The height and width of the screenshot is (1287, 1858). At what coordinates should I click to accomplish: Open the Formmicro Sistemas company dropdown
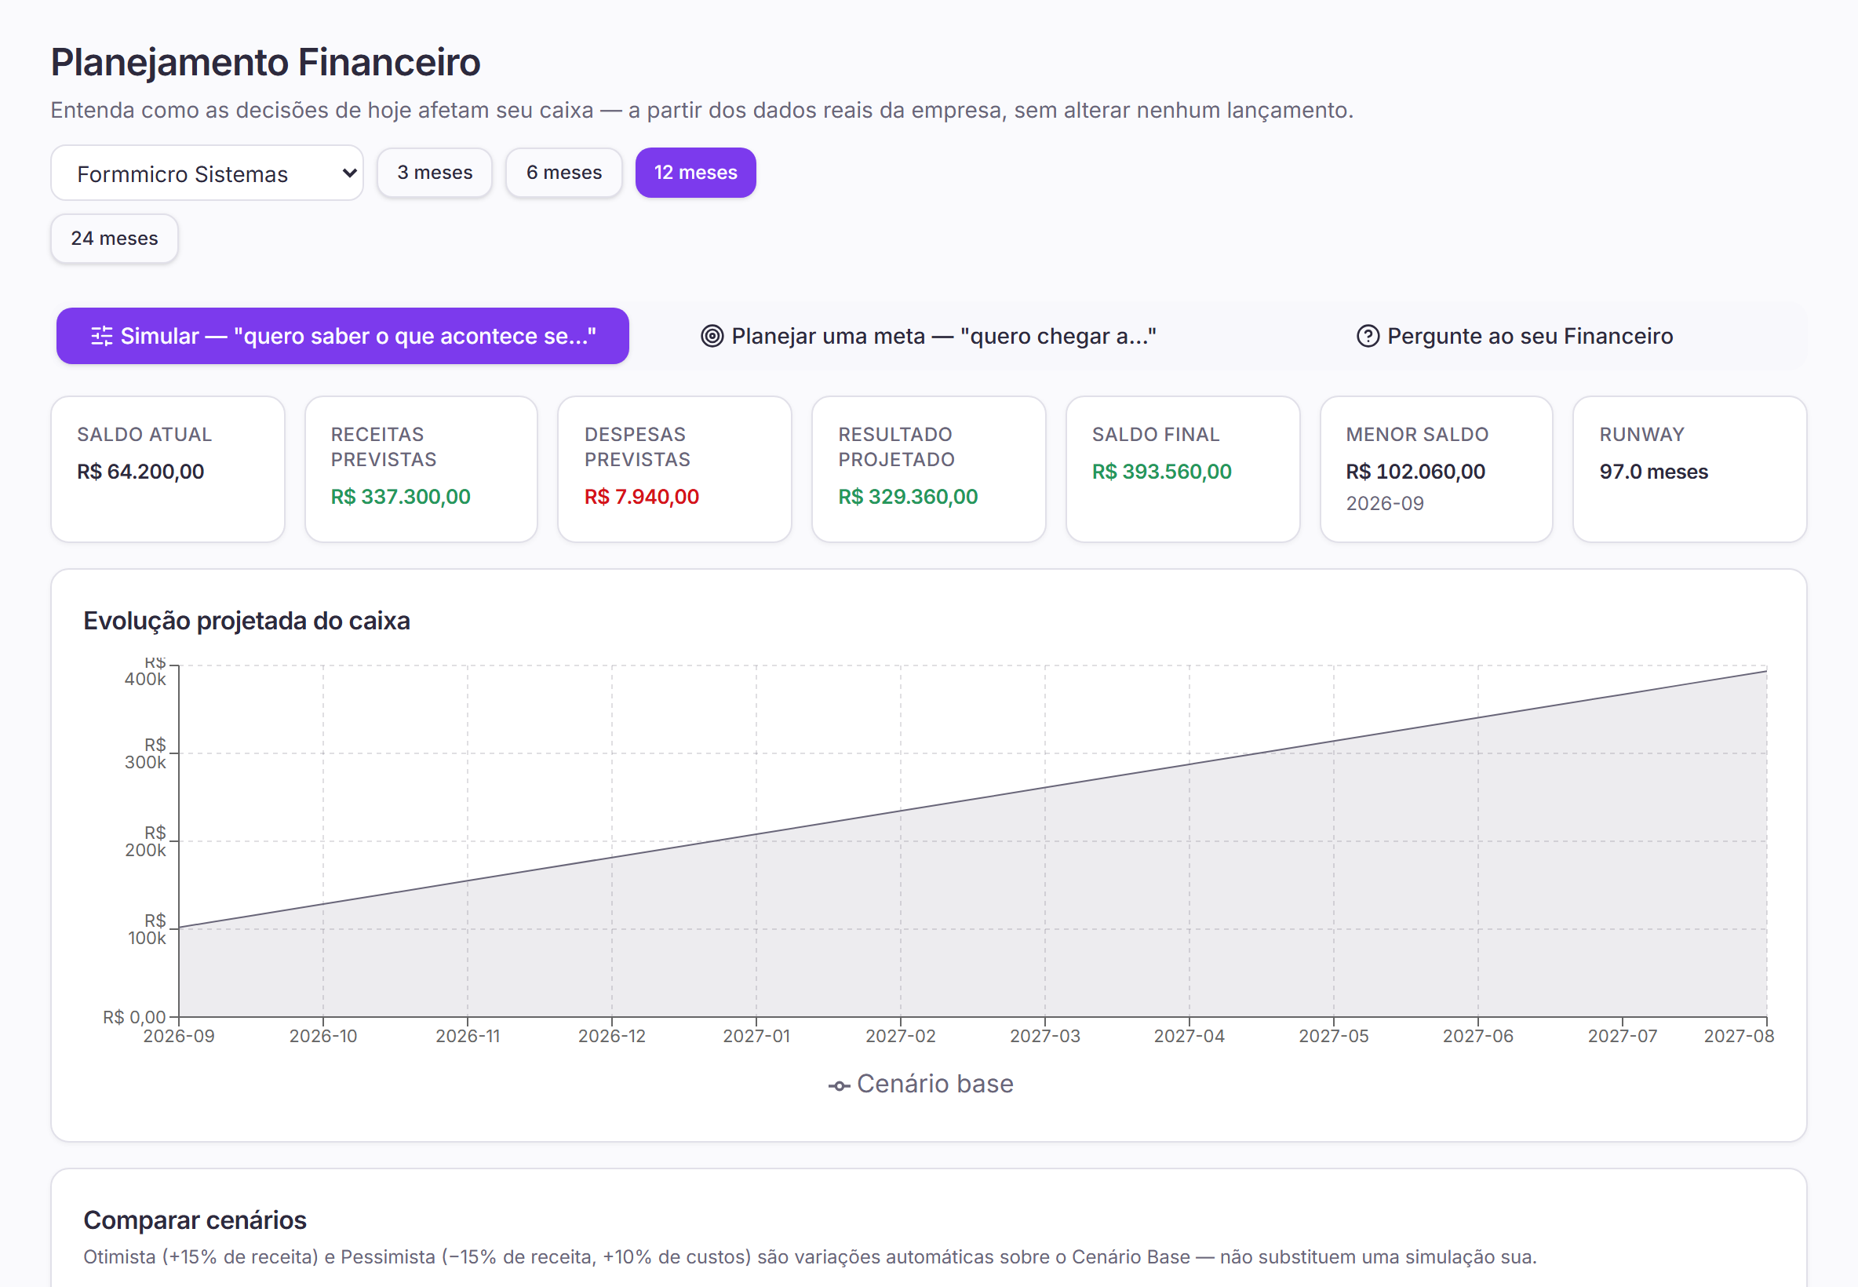coord(206,173)
